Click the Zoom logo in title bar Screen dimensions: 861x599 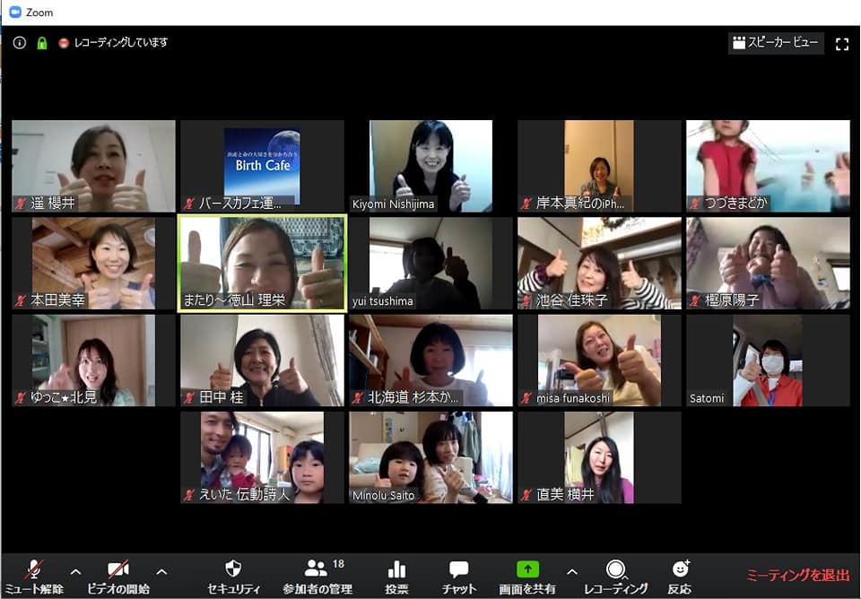[x=15, y=12]
